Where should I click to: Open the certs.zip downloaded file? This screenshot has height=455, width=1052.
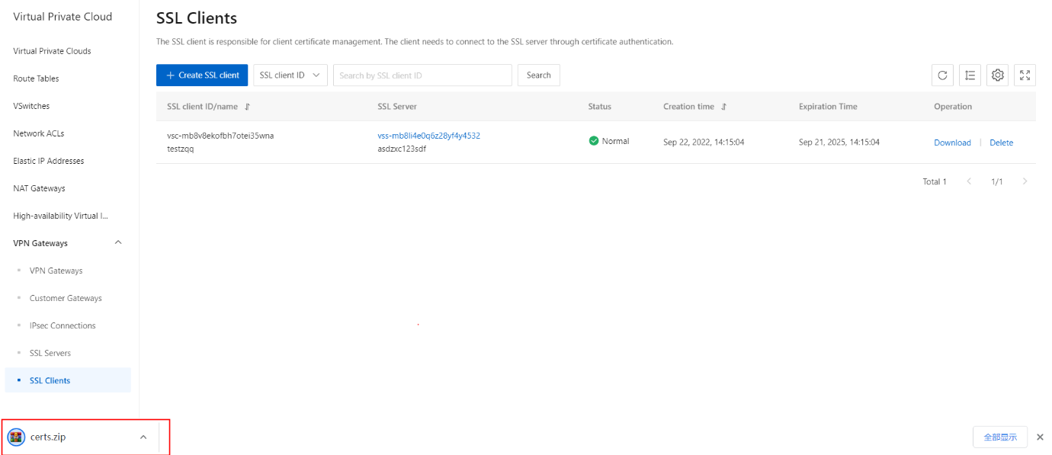coord(48,437)
